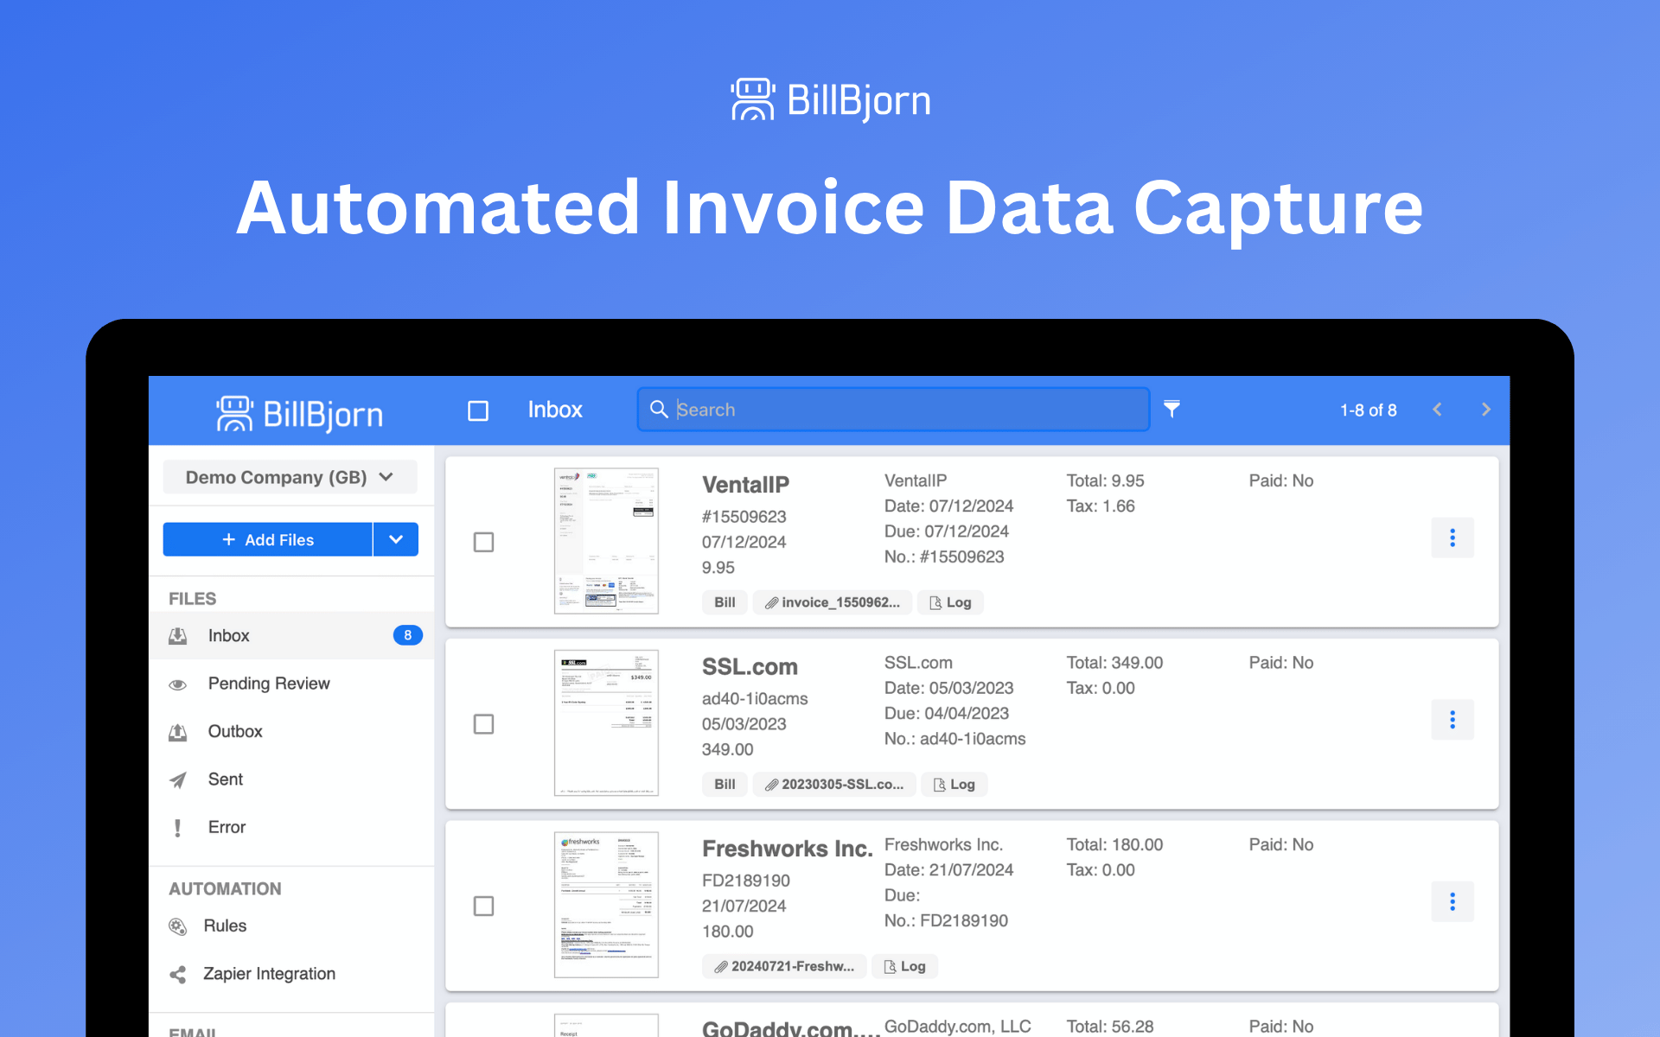Click in the Search field
1660x1037 pixels.
[x=899, y=410]
